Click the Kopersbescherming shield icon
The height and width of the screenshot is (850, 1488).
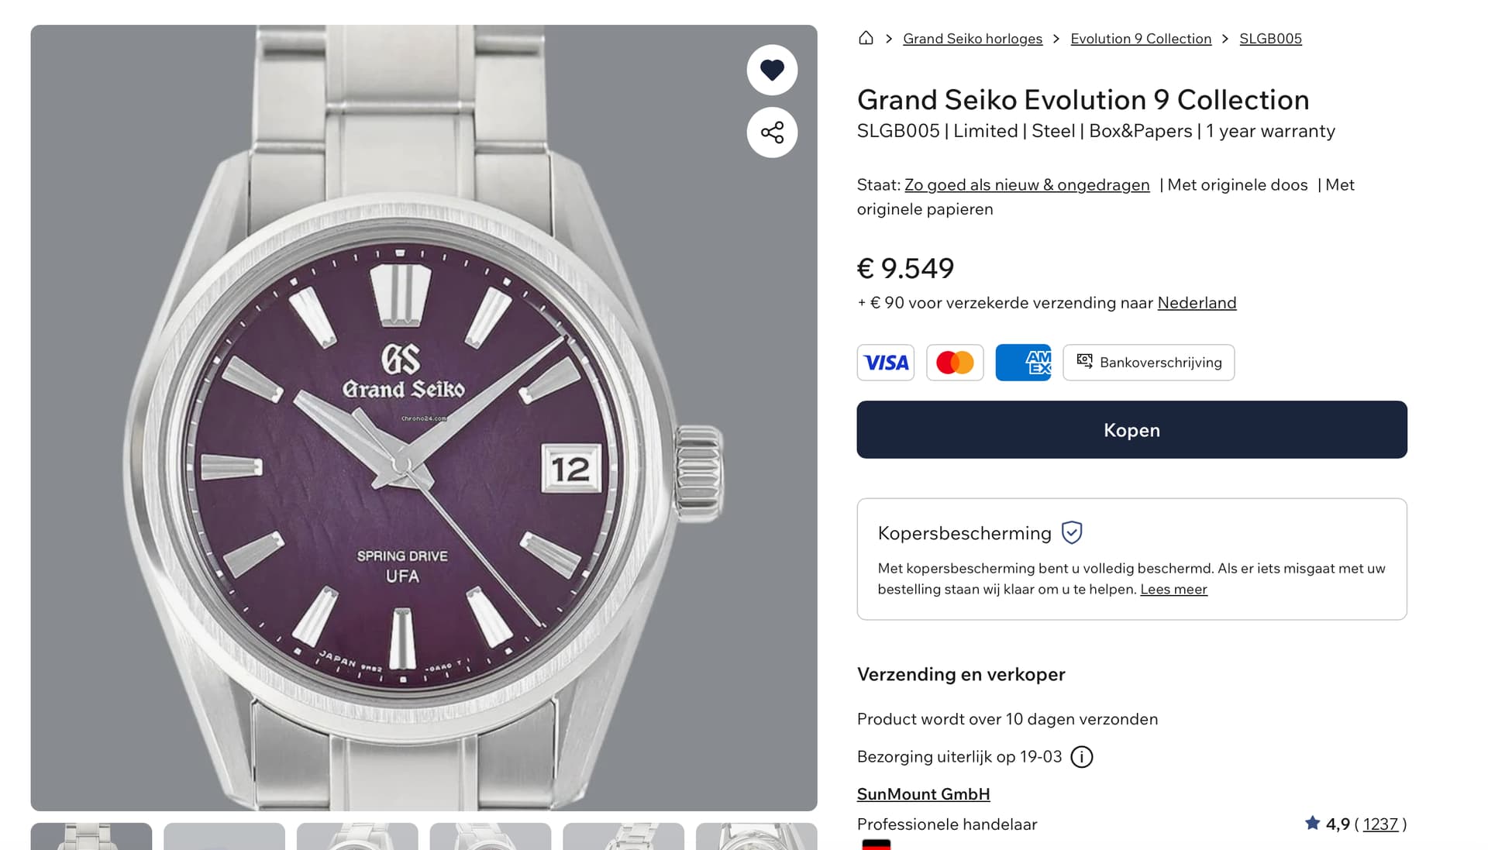point(1072,533)
